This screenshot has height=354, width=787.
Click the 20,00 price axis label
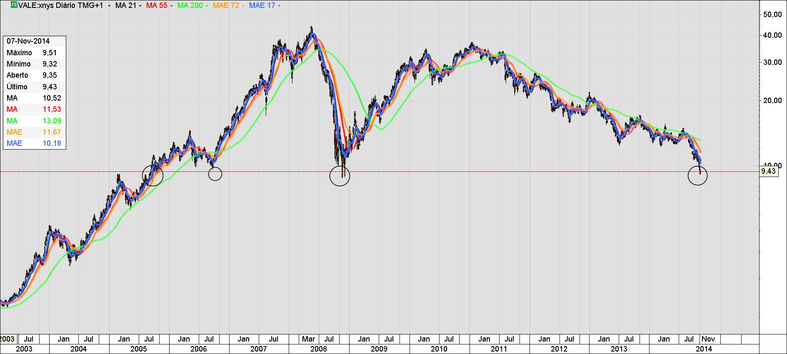pyautogui.click(x=772, y=101)
